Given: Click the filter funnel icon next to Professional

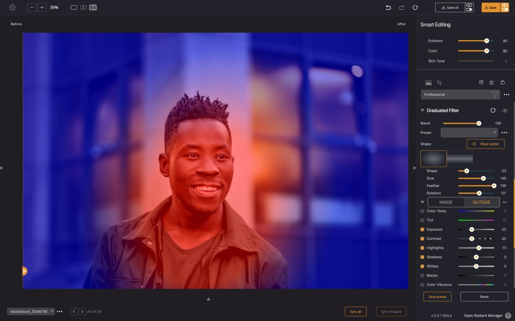Looking at the screenshot, I should 495,94.
